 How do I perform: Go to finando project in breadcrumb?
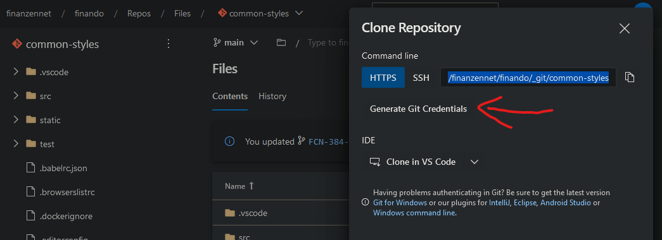[89, 13]
